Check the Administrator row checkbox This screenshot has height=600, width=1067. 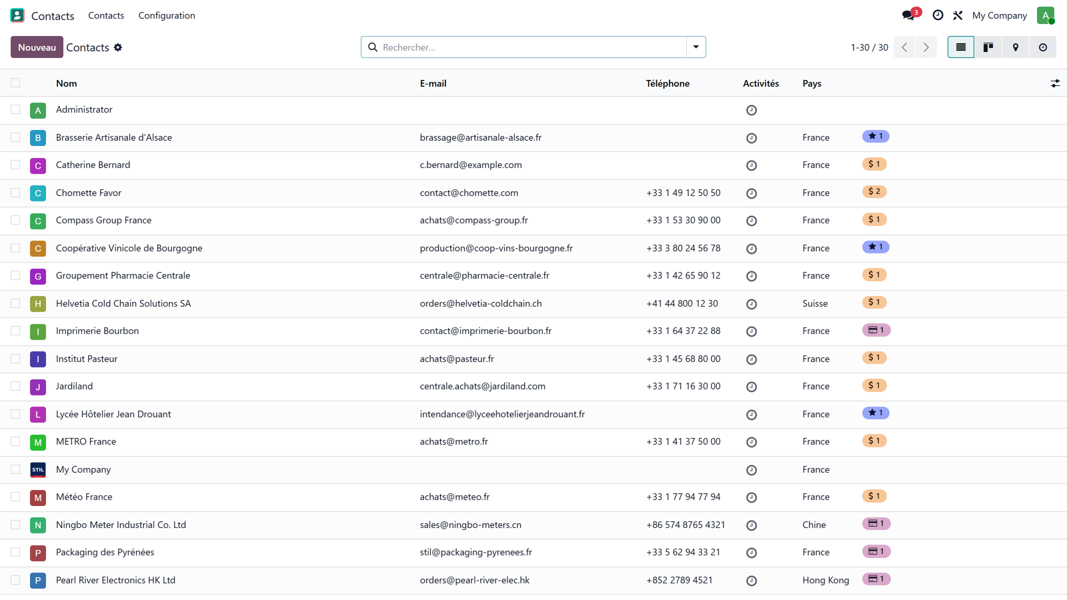click(x=15, y=109)
